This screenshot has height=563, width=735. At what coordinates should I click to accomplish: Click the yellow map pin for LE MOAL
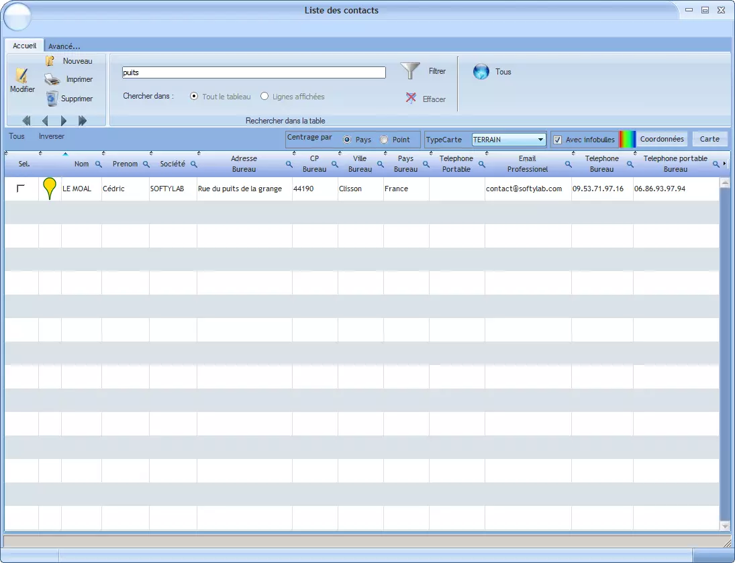[49, 189]
